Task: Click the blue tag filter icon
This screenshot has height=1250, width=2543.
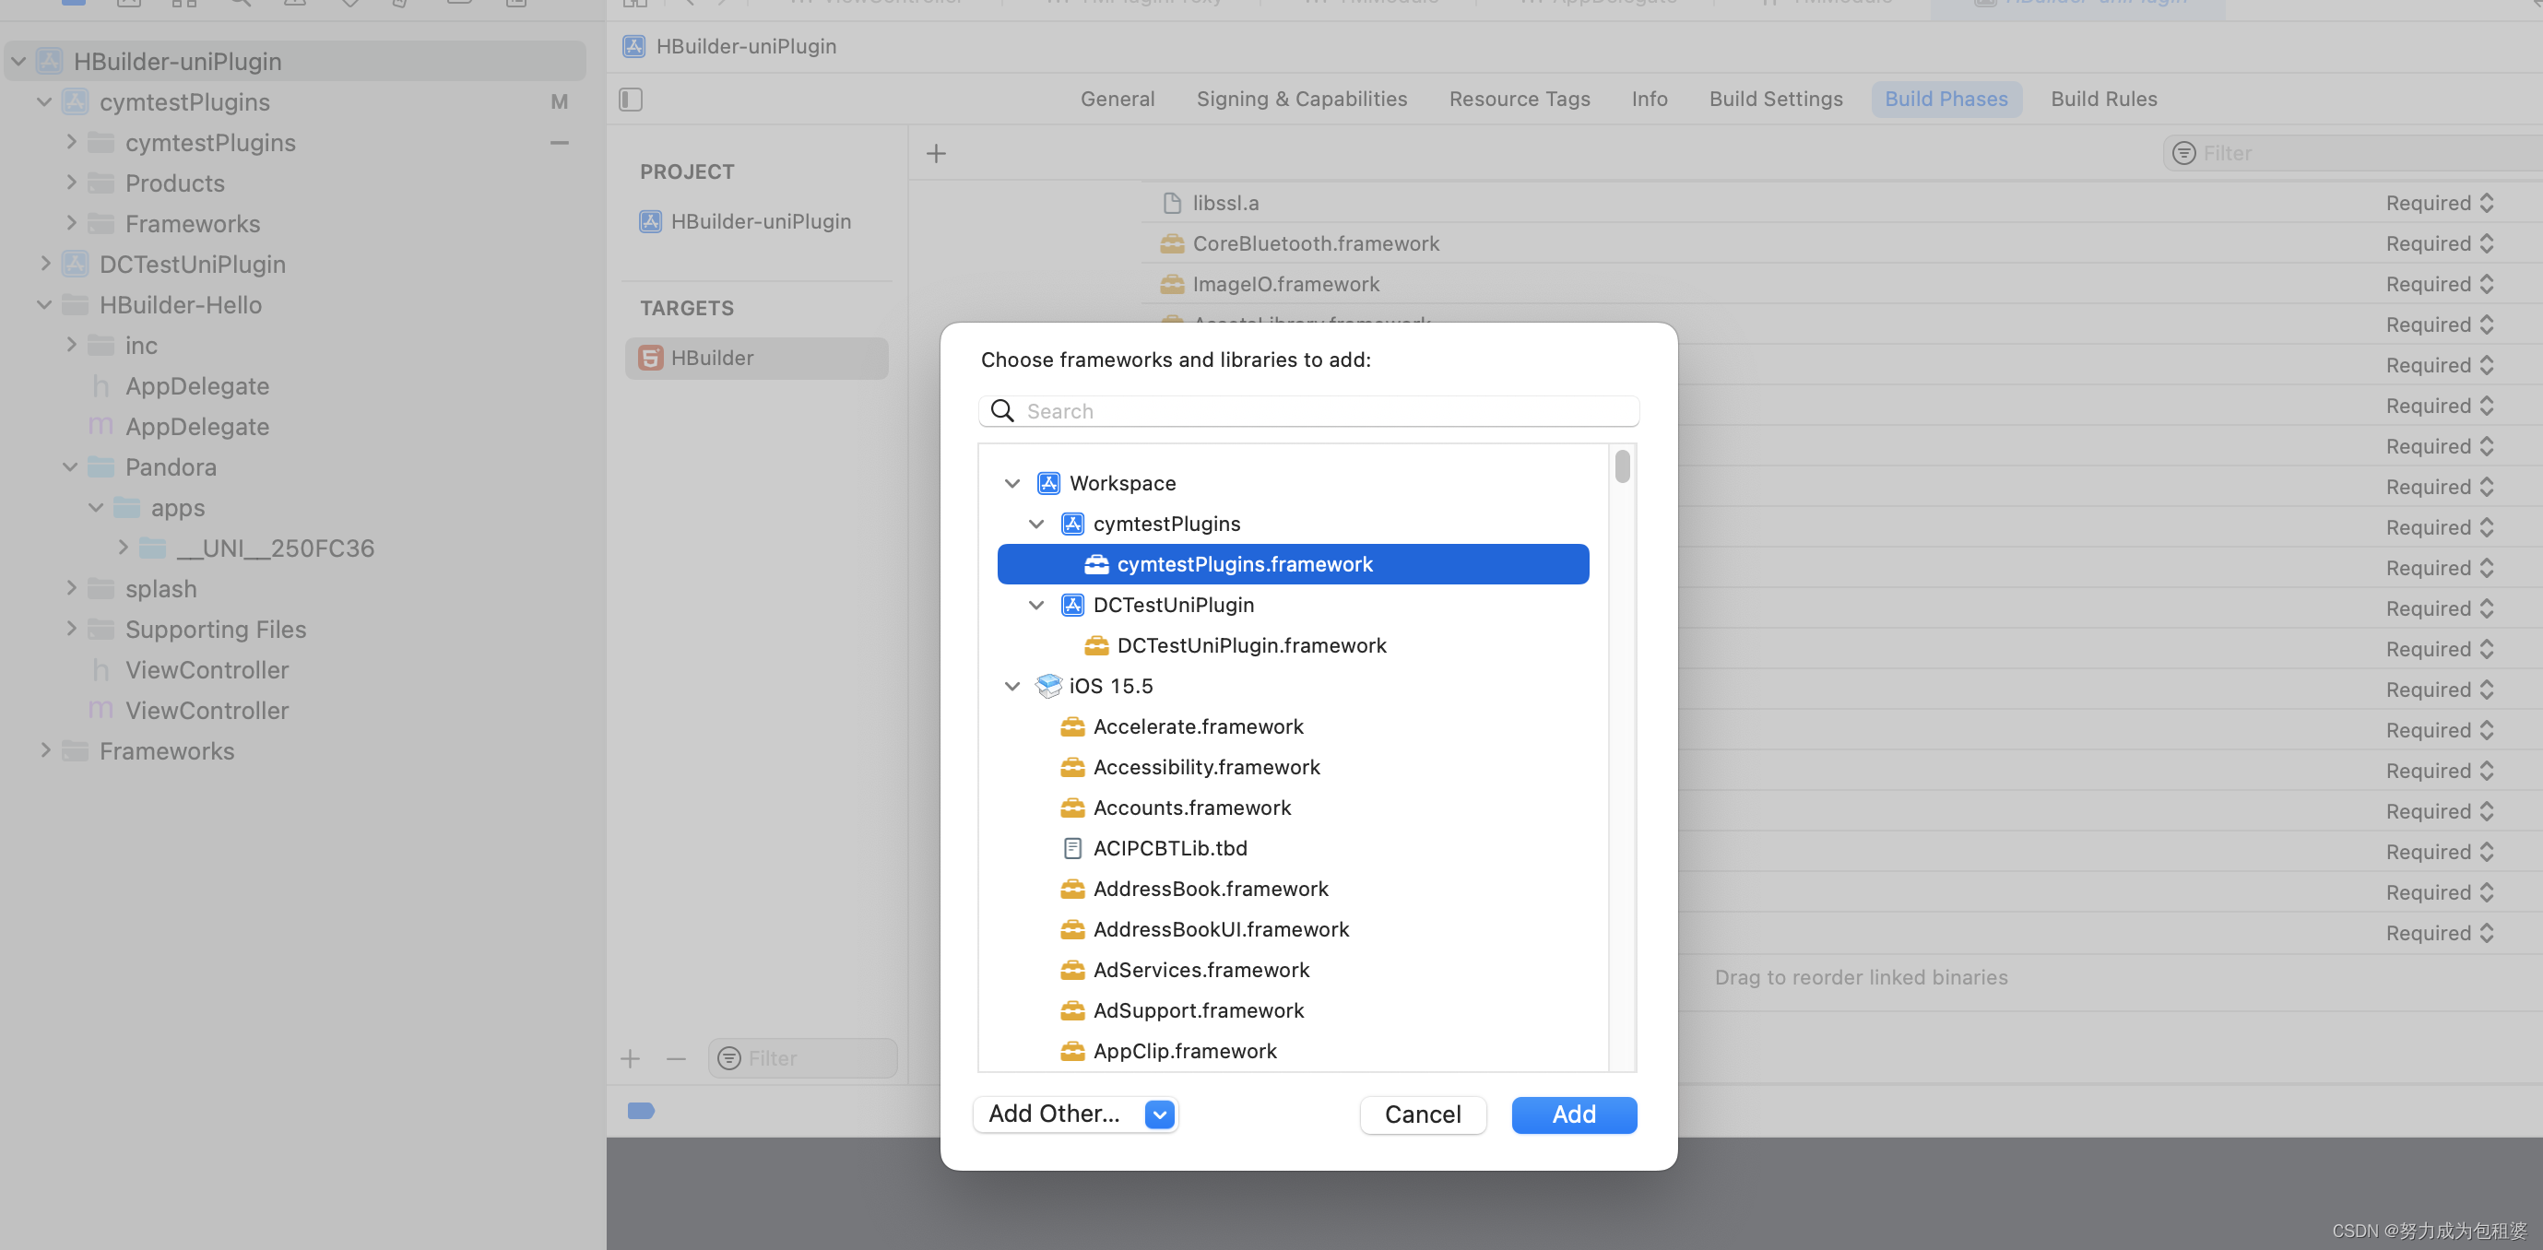Action: point(641,1112)
